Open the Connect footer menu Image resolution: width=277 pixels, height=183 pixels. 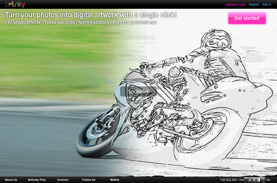(63, 180)
